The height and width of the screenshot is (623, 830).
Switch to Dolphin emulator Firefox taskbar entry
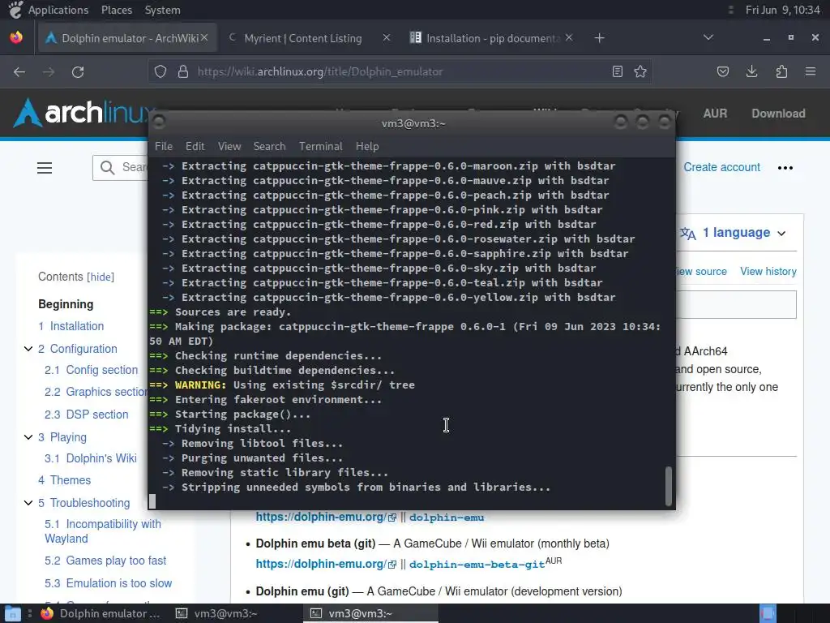(x=101, y=613)
